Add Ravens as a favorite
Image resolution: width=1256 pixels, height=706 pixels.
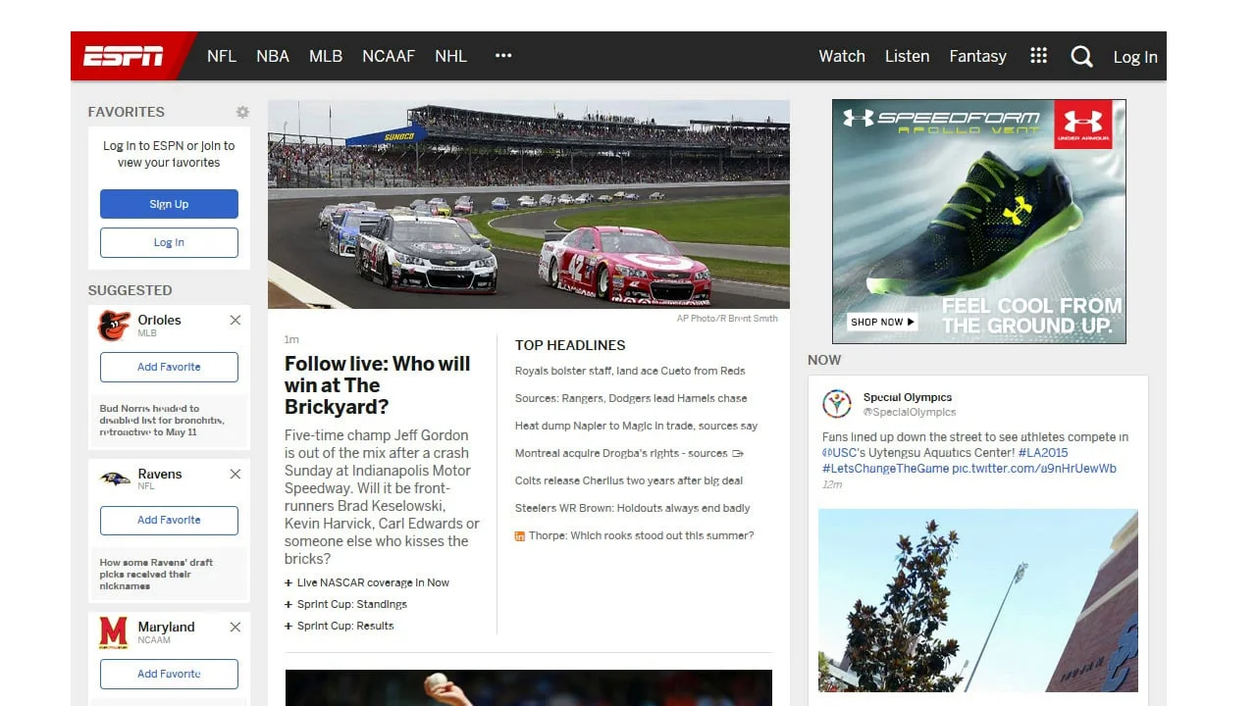[x=169, y=520]
